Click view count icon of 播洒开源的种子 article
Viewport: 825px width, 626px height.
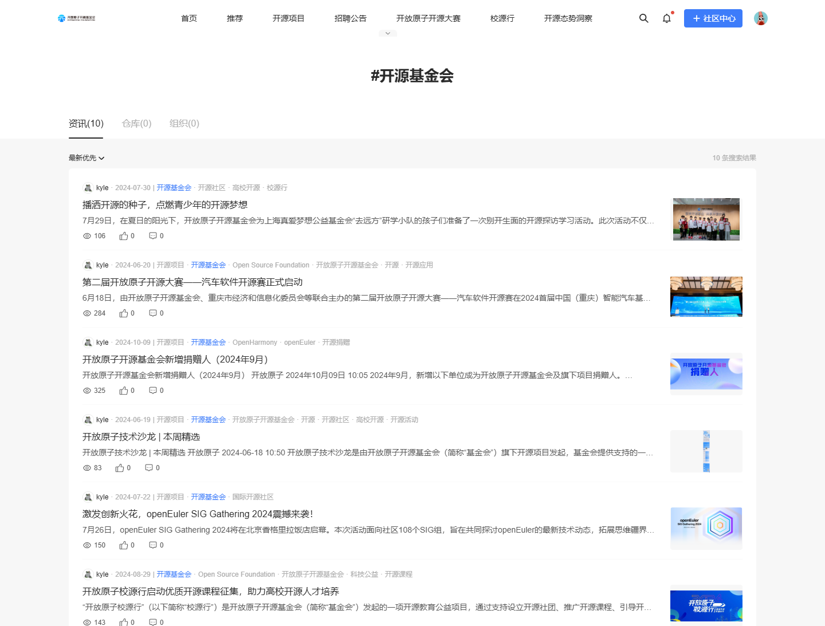(87, 236)
